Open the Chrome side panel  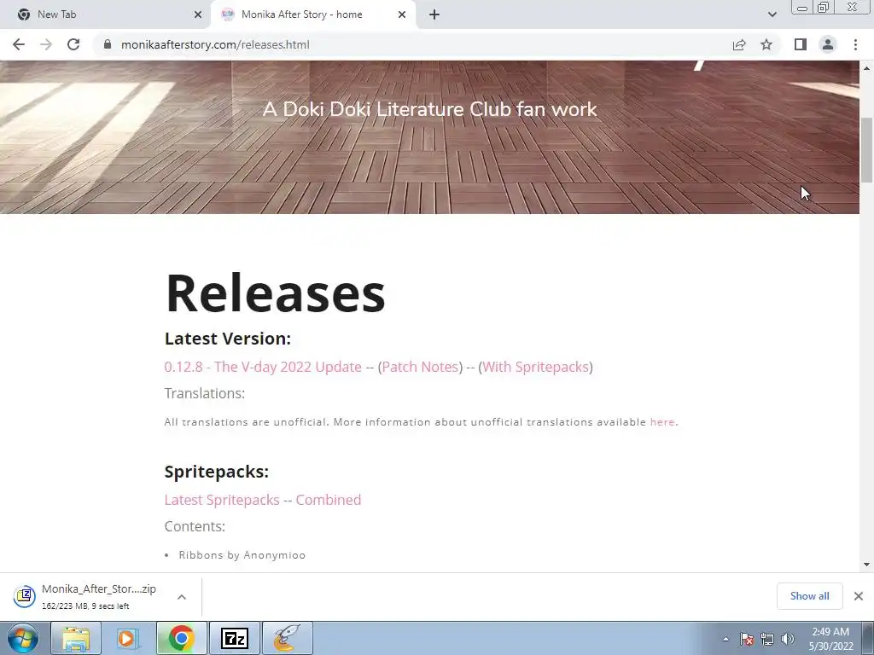point(801,44)
